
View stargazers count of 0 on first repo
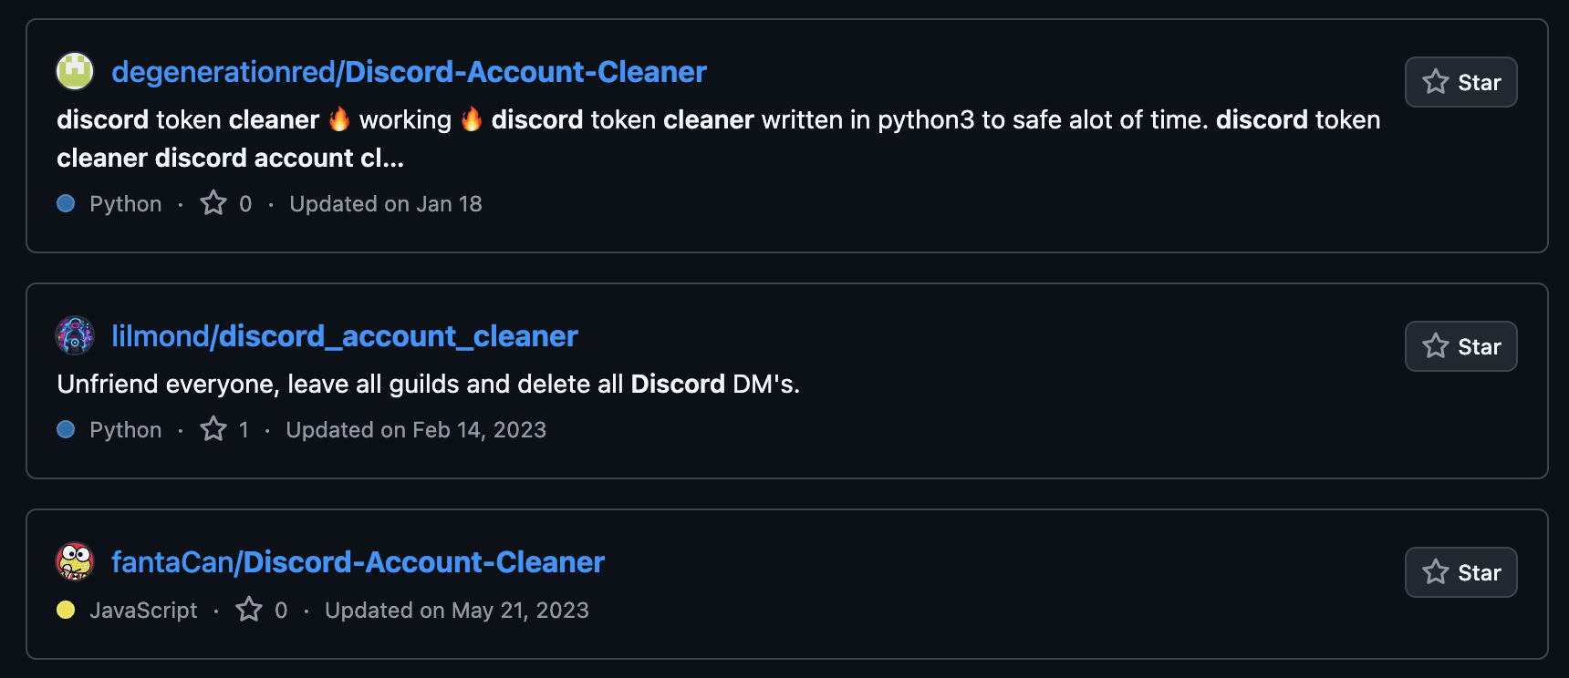tap(246, 203)
